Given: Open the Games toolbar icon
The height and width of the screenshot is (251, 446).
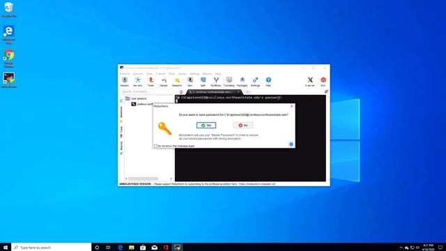Looking at the screenshot, I should (164, 82).
